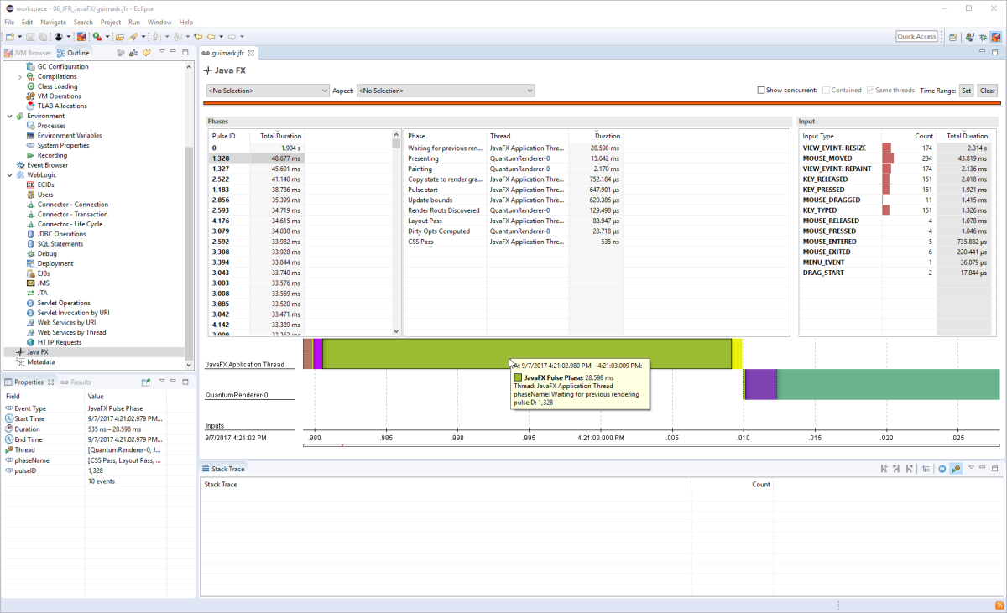Image resolution: width=1007 pixels, height=613 pixels.
Task: Click the Open Perspective icon
Action: tap(953, 37)
